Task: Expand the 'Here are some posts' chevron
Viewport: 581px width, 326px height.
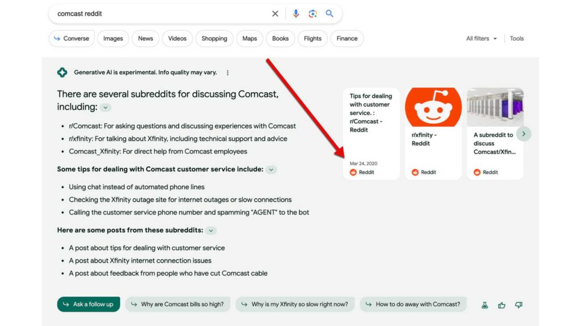Action: (x=211, y=231)
